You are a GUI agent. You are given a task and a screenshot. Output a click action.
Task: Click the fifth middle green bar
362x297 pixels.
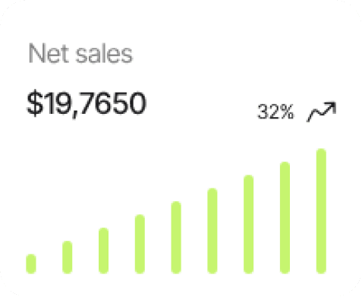tap(176, 238)
